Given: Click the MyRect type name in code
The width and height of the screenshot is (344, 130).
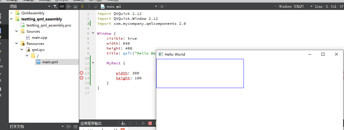Looking at the screenshot, I should tap(113, 63).
